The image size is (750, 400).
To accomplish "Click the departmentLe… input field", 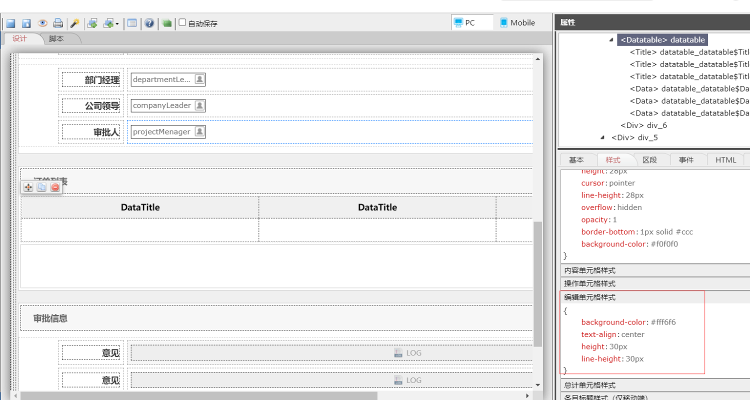I will pyautogui.click(x=168, y=79).
